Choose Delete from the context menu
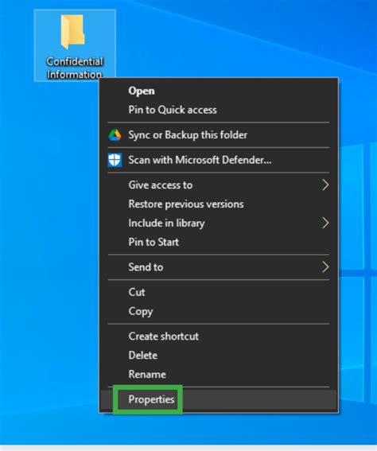Image resolution: width=377 pixels, height=451 pixels. pos(219,356)
